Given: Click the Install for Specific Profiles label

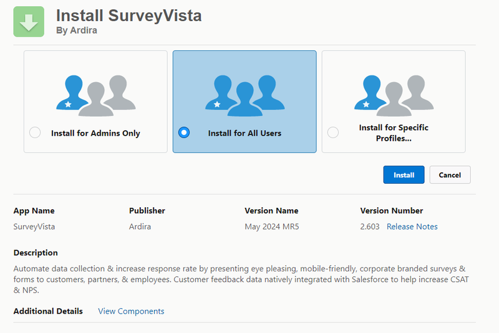Looking at the screenshot, I should 394,133.
